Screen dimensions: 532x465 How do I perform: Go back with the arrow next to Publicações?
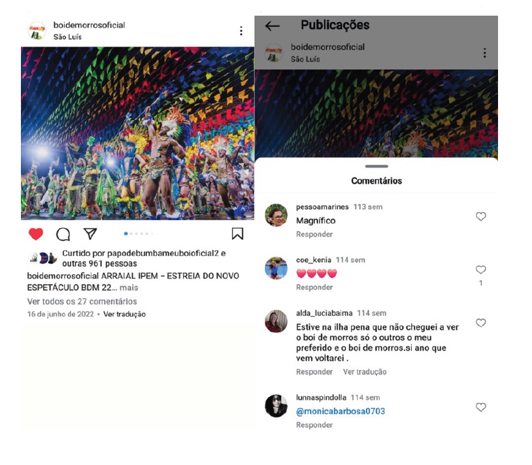pos(273,25)
